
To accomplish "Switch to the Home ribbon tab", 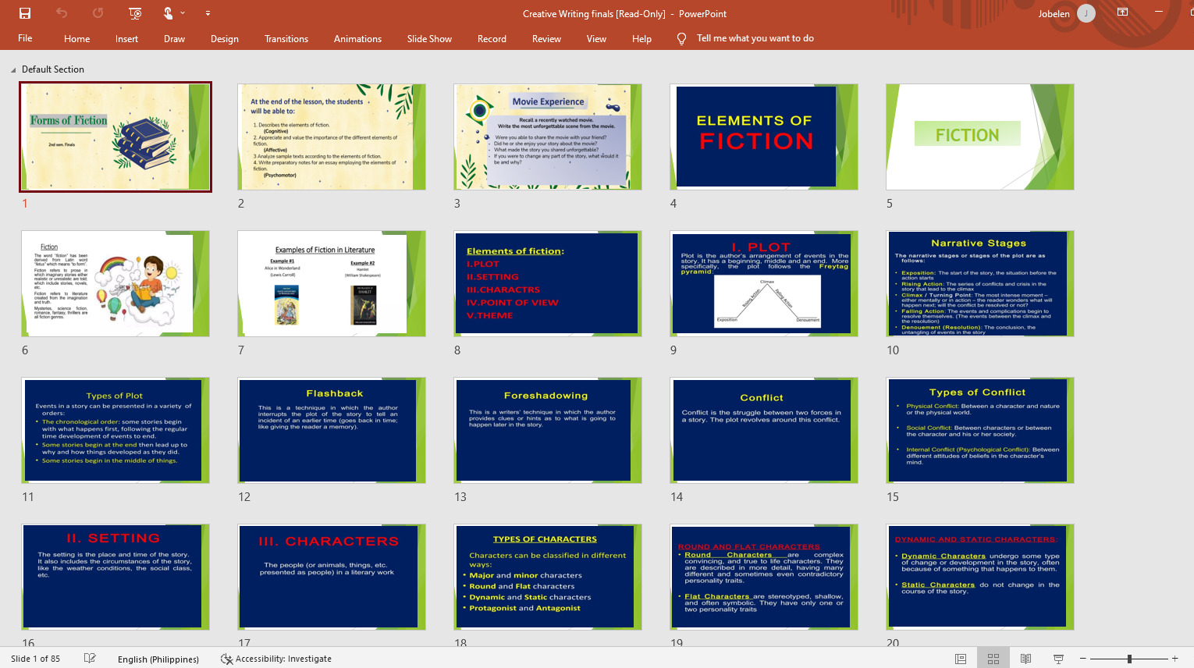I will (76, 39).
